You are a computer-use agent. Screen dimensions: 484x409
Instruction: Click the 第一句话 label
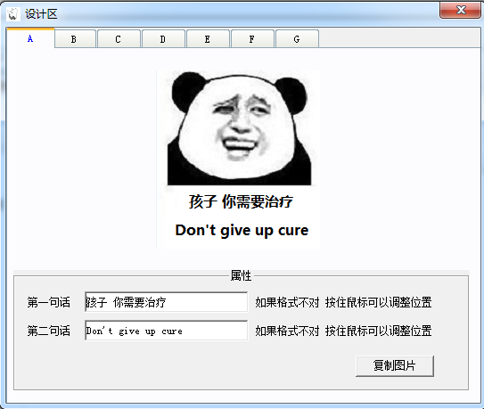(48, 302)
